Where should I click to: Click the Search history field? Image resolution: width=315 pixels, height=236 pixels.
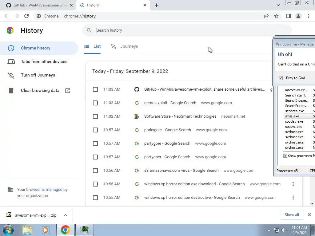coord(187,30)
